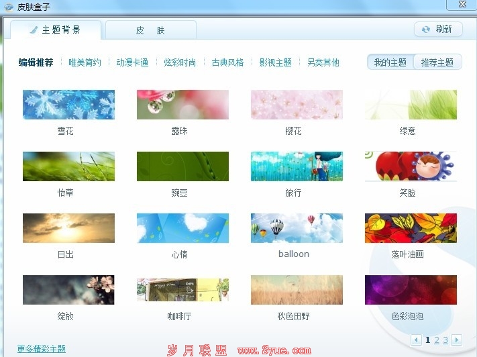
Task: Select the 唯美简约 category
Action: click(x=85, y=62)
